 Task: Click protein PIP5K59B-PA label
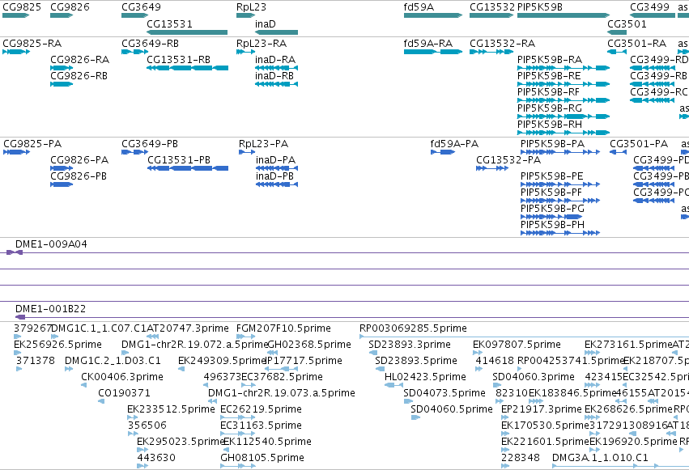[x=553, y=144]
